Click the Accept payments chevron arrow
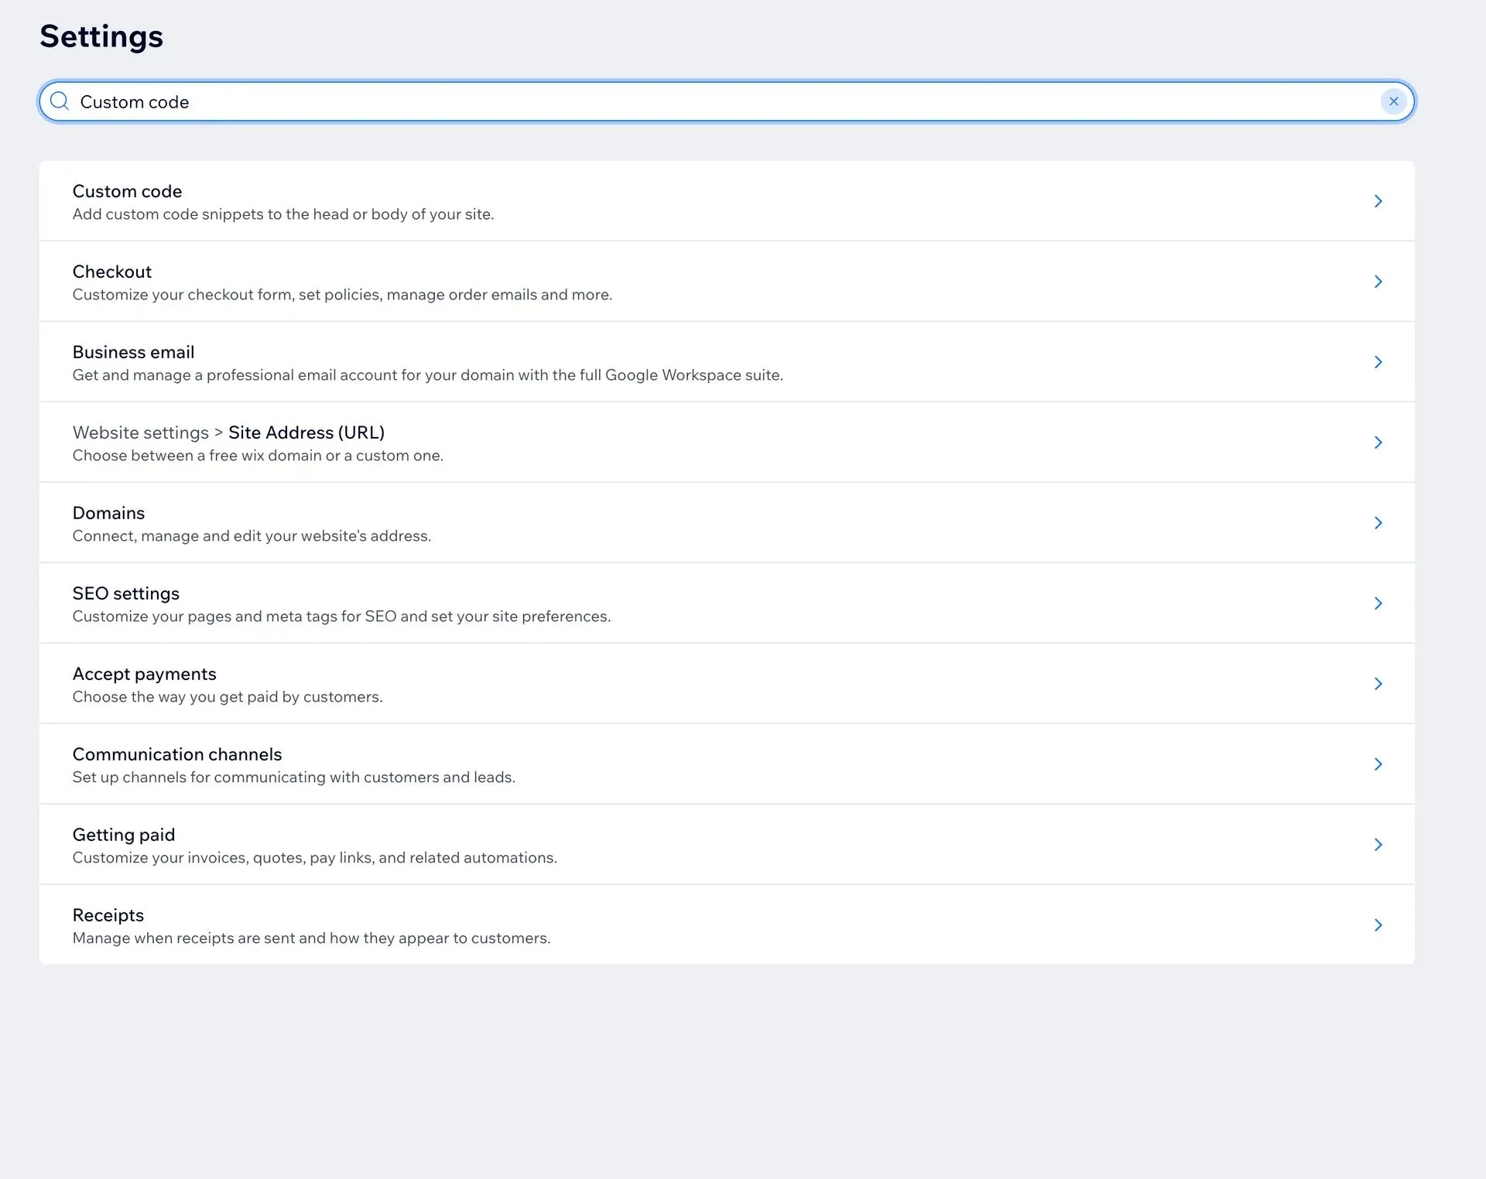The height and width of the screenshot is (1179, 1486). 1378,684
